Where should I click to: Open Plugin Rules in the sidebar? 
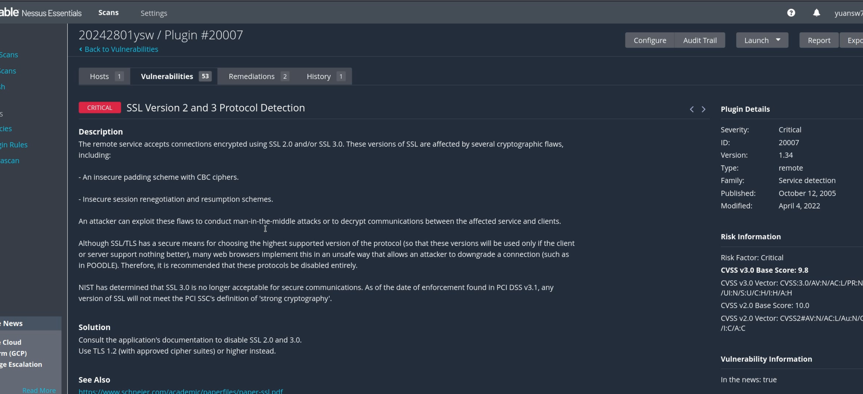tap(14, 145)
